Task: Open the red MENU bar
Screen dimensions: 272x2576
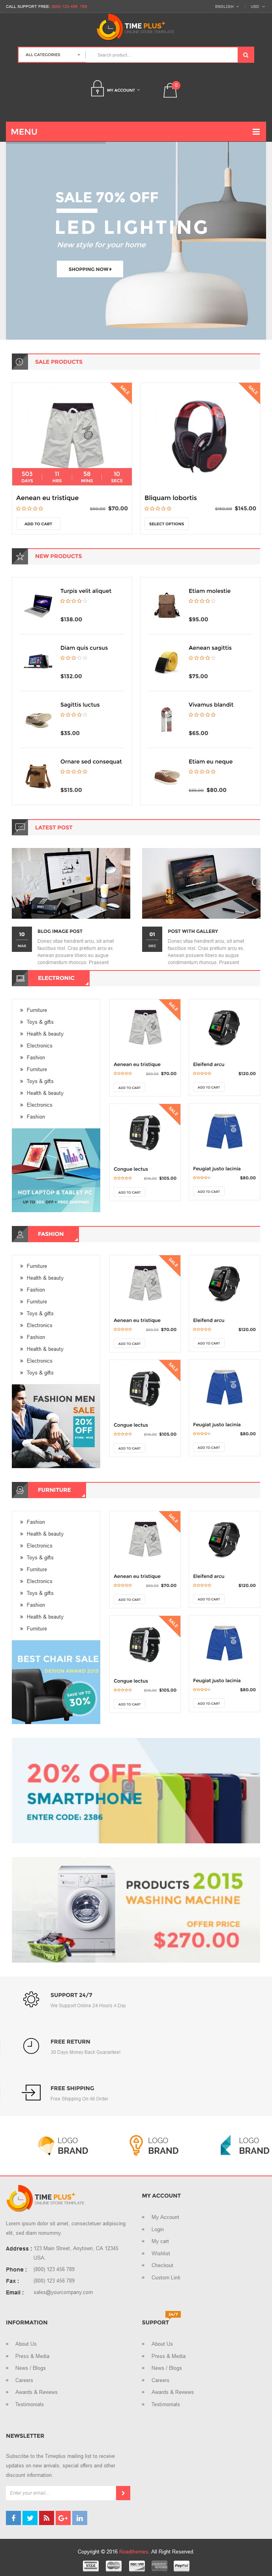Action: [x=136, y=132]
